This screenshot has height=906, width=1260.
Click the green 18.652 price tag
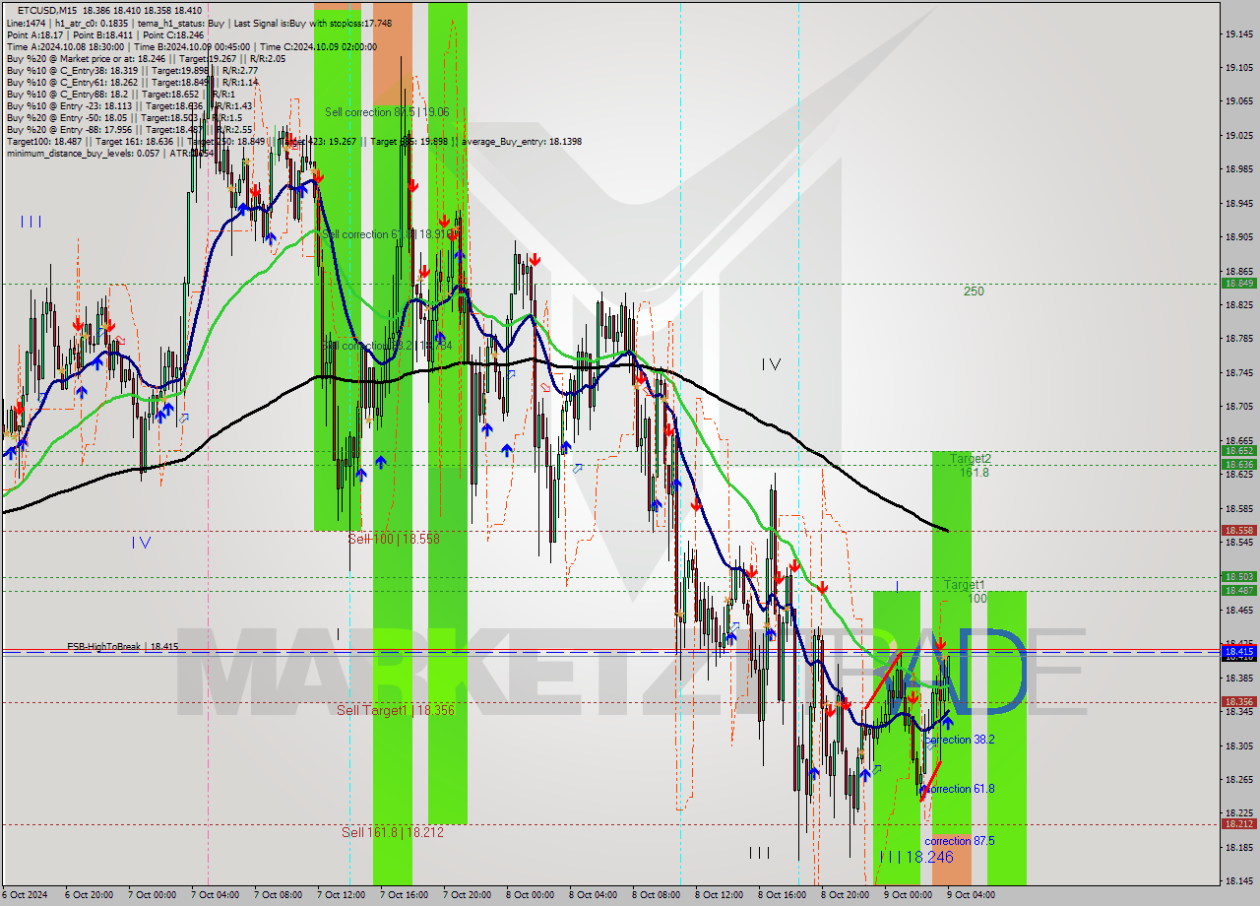(x=1238, y=450)
